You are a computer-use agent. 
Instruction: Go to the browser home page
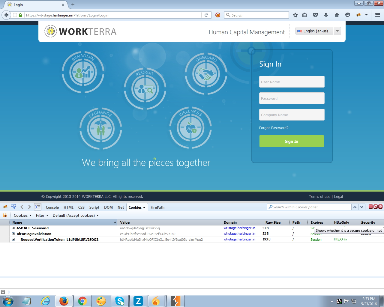337,15
